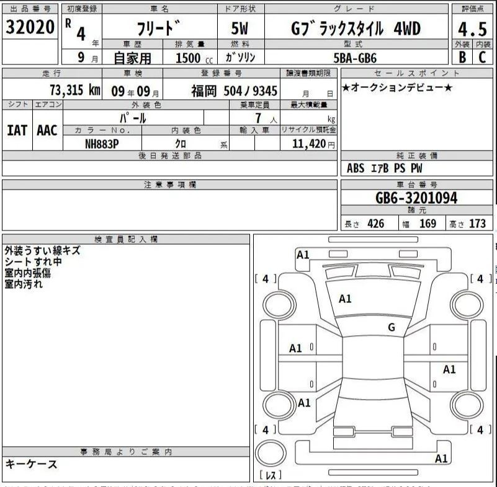This screenshot has height=487, width=497.
Task: Click air conditioner value AAC
Action: coord(47,130)
